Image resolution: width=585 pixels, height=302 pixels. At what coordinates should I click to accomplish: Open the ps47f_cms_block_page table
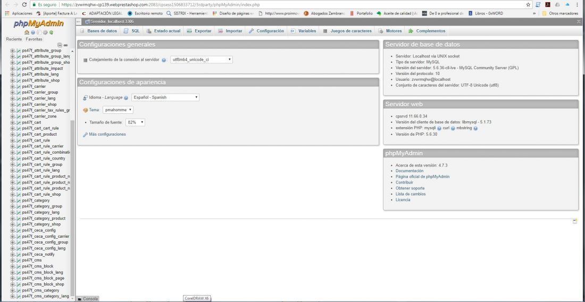coord(43,278)
